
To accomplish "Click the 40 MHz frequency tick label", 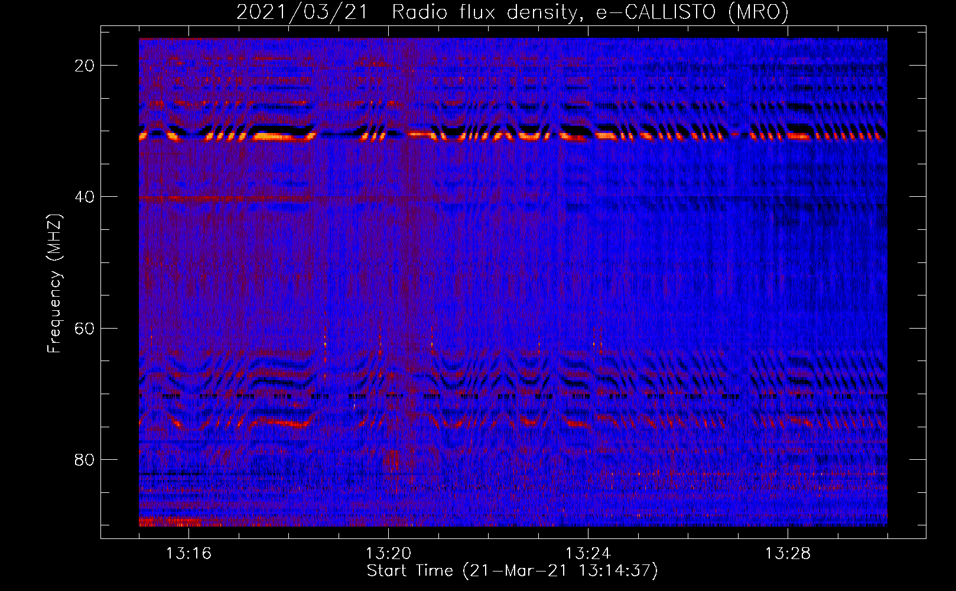I will (x=84, y=197).
